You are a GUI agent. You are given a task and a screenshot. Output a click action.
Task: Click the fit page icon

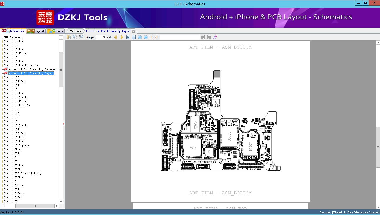(134, 37)
